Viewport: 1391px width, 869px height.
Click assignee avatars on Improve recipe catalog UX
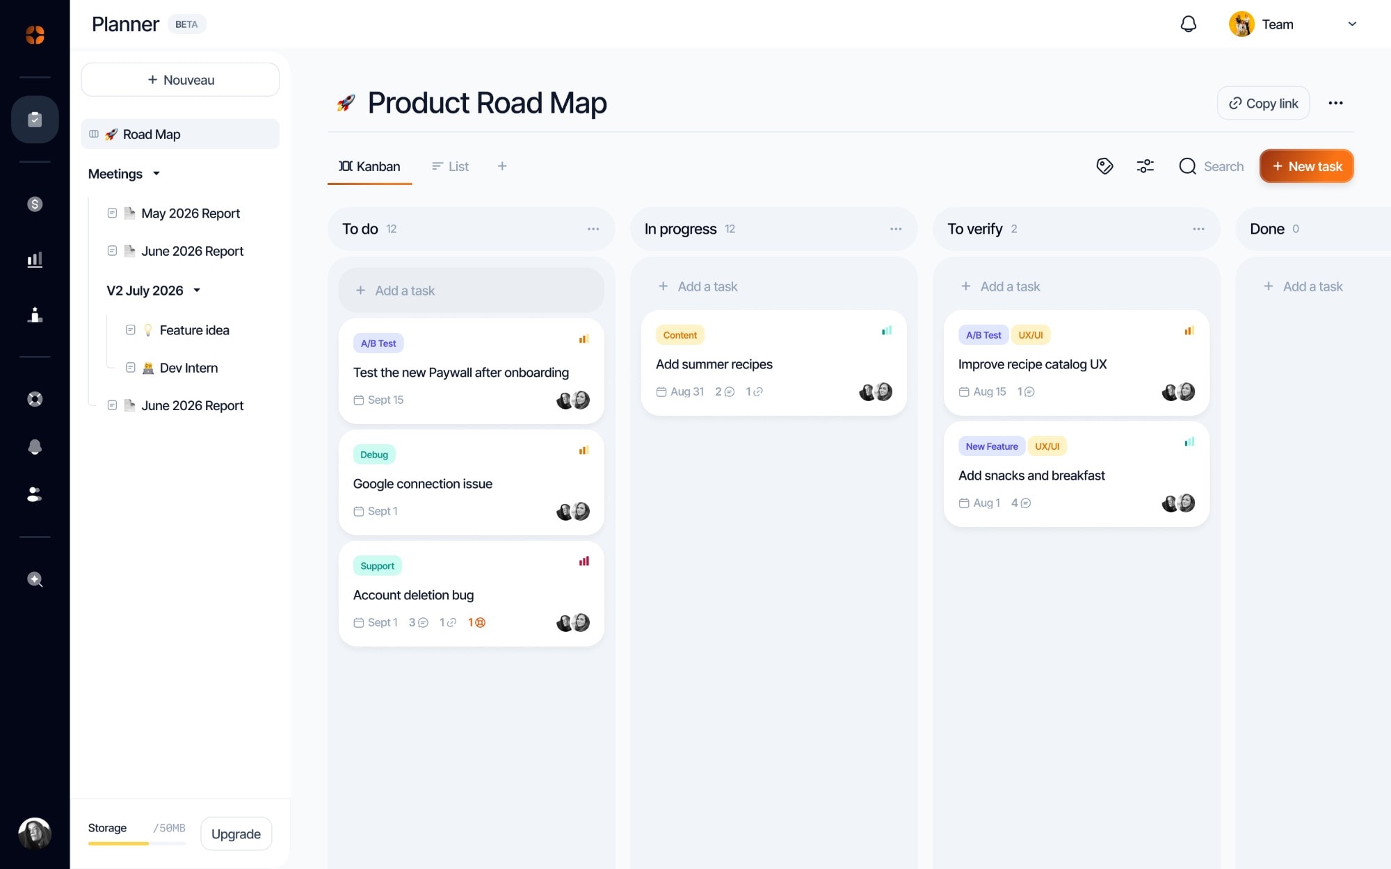click(1178, 392)
